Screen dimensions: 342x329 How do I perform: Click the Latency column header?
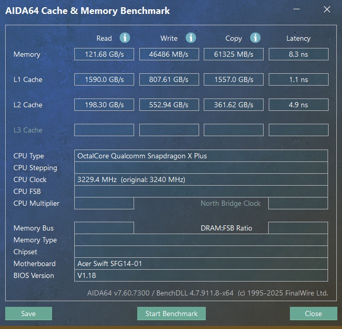(x=298, y=38)
